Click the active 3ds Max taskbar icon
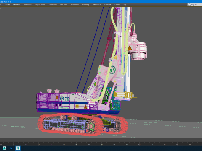Screen dimensions: 202x151 (x=18, y=148)
